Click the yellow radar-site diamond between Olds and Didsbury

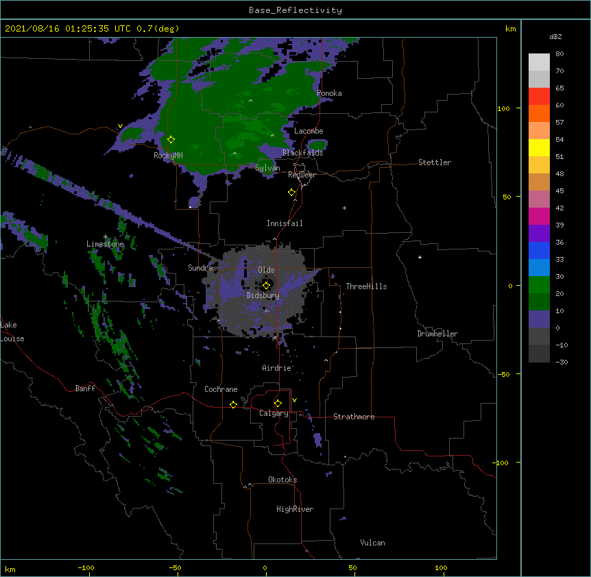[266, 286]
